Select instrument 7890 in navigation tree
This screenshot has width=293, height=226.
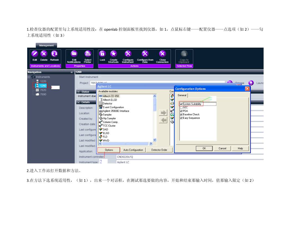[43, 94]
